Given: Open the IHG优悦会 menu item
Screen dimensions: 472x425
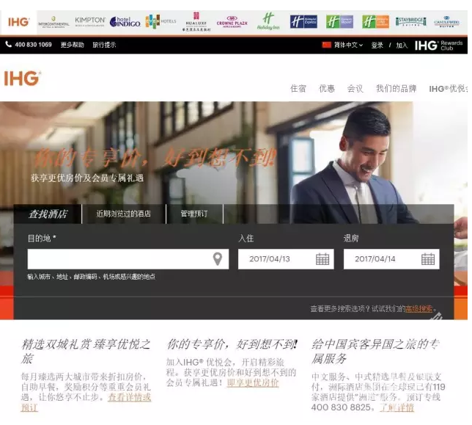Looking at the screenshot, I should (x=449, y=89).
